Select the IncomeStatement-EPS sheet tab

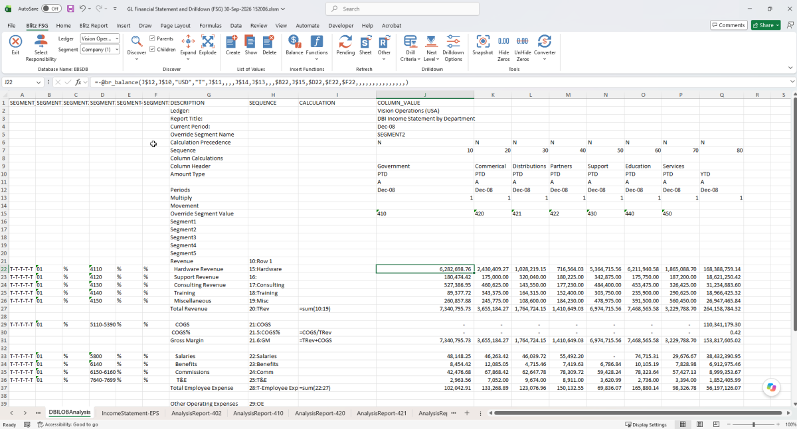pyautogui.click(x=130, y=413)
